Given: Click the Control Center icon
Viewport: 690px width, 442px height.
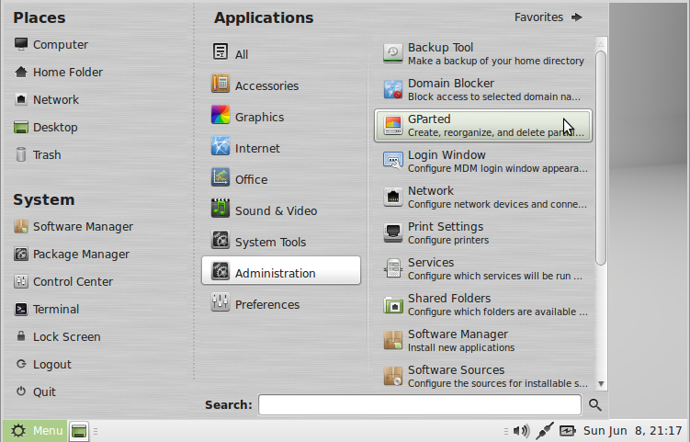Looking at the screenshot, I should pyautogui.click(x=21, y=281).
